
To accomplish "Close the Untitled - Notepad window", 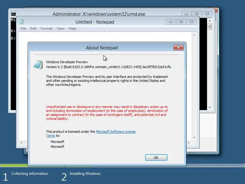I will coord(192,22).
